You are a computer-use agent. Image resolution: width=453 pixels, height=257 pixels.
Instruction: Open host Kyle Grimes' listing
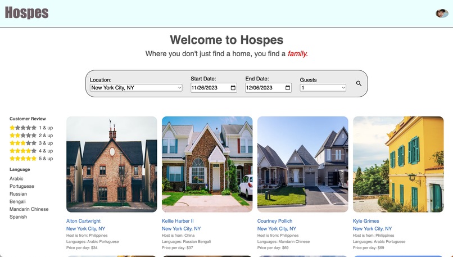pyautogui.click(x=366, y=221)
